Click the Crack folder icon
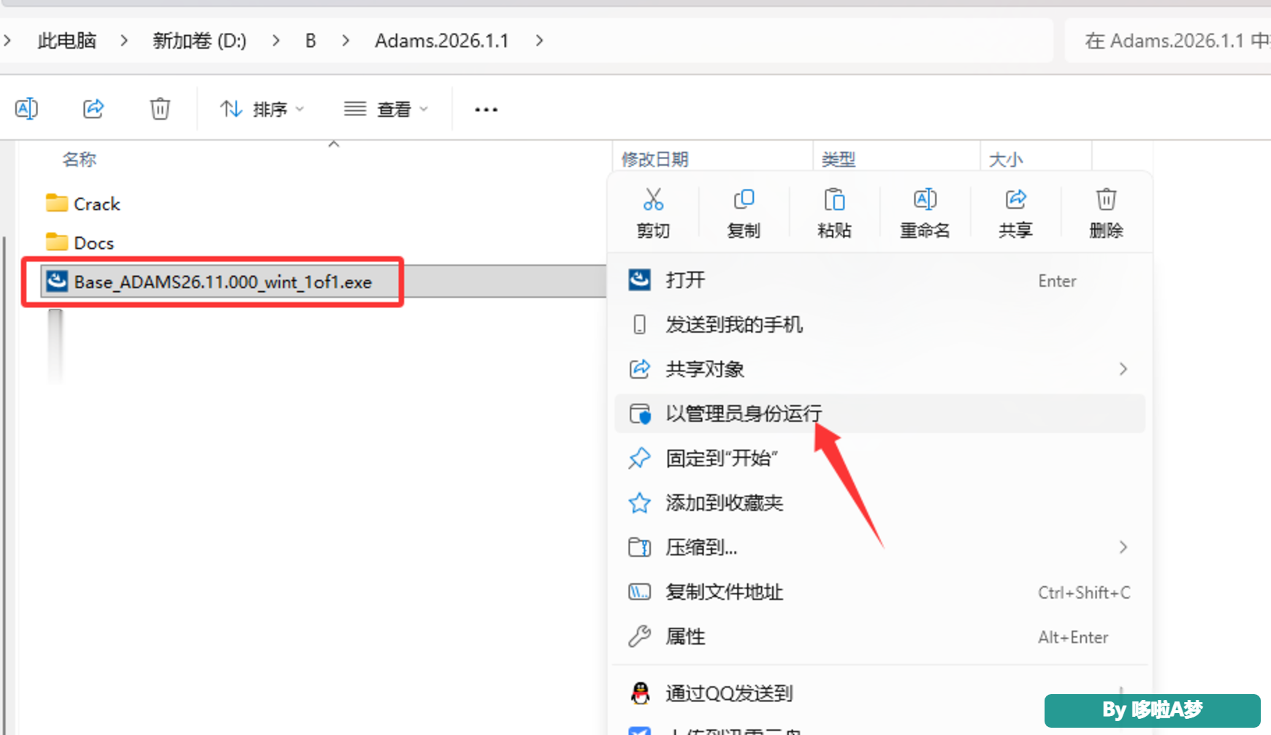 [56, 203]
